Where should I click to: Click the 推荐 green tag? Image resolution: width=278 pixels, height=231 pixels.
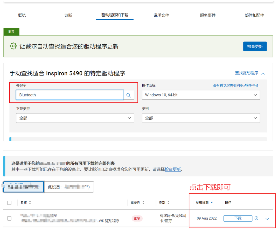click(x=11, y=32)
